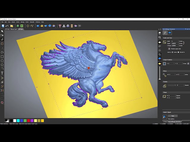The width and height of the screenshot is (190, 142).
Task: Open the Edit menu
Action: [6, 22]
